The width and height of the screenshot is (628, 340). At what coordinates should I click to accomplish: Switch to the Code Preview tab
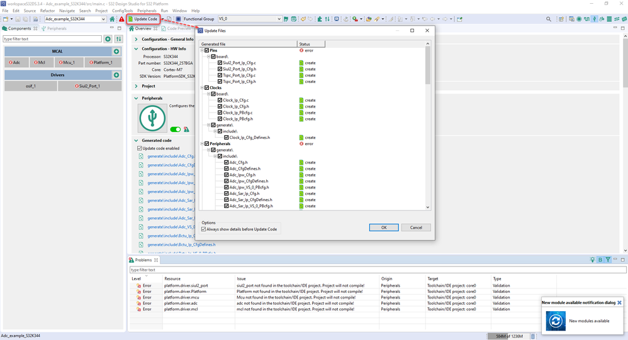click(x=176, y=28)
